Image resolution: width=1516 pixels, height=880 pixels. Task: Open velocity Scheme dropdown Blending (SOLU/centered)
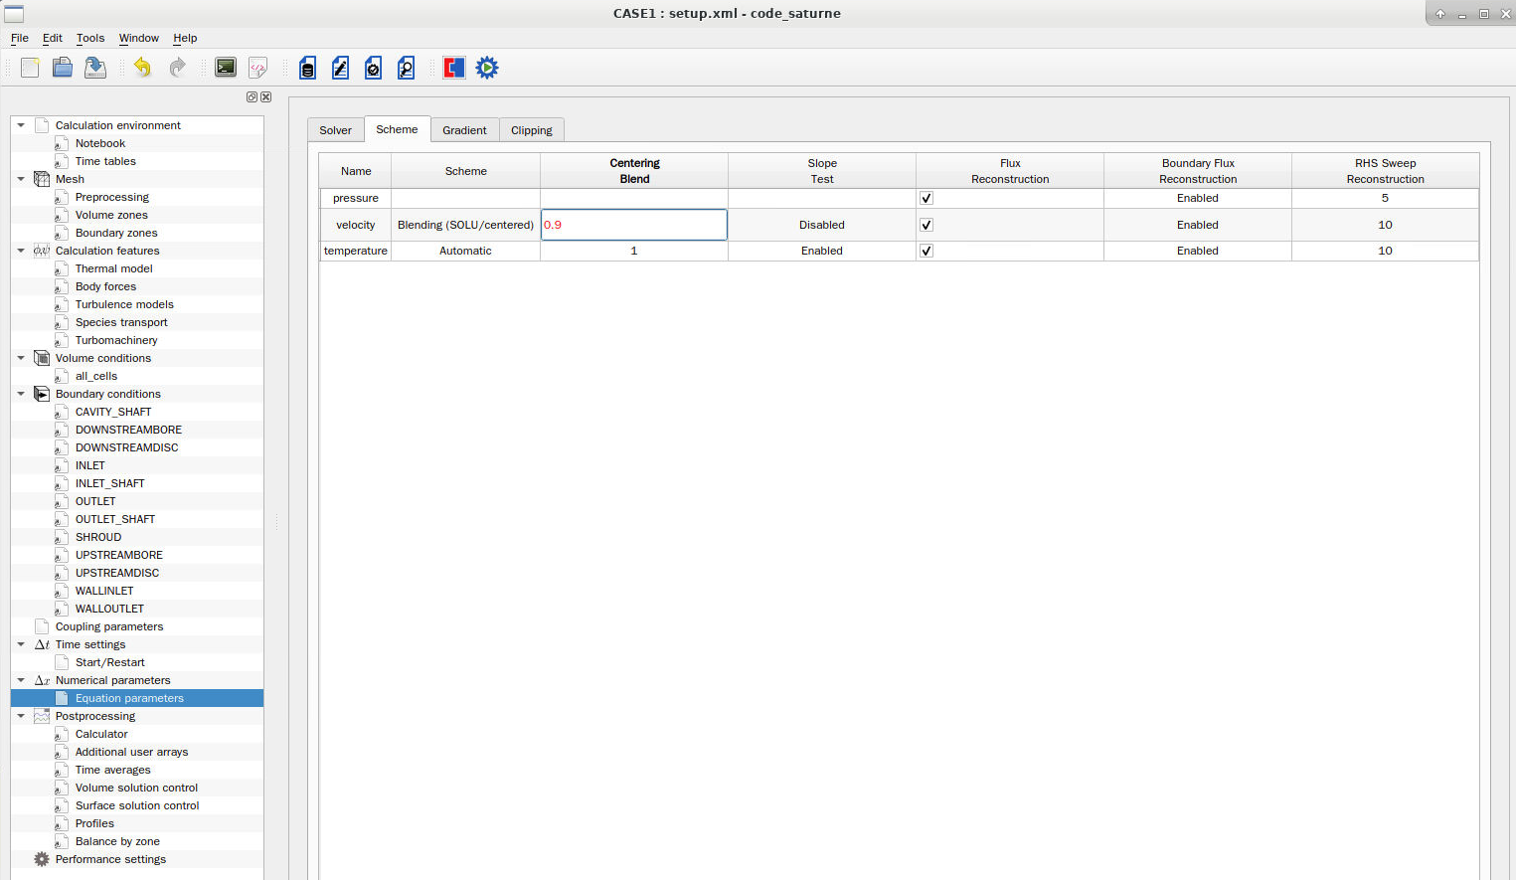465,225
